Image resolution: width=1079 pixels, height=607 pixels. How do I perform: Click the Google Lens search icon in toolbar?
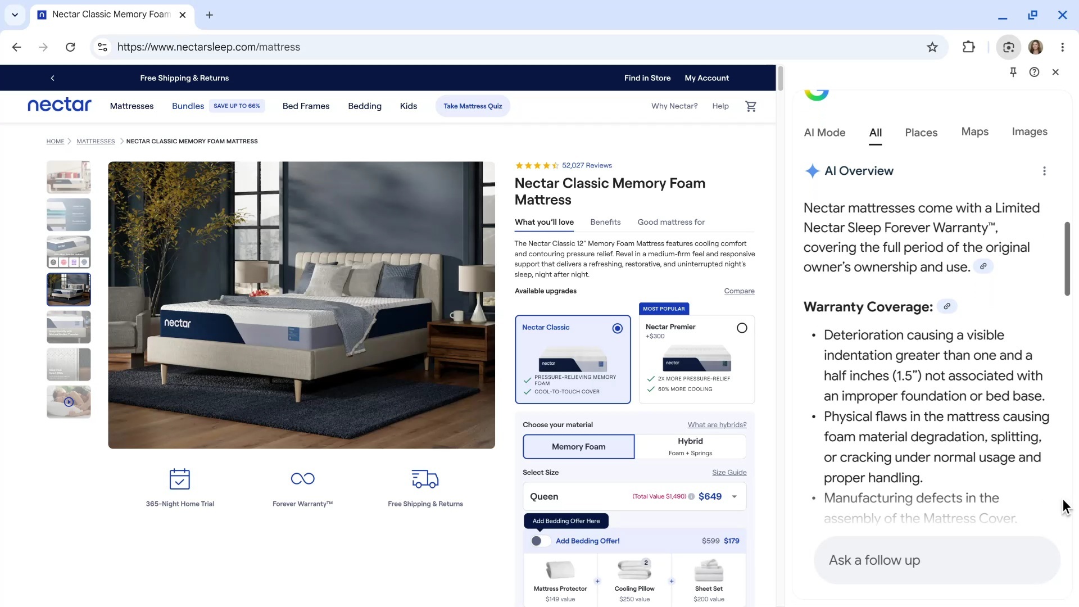click(1009, 47)
